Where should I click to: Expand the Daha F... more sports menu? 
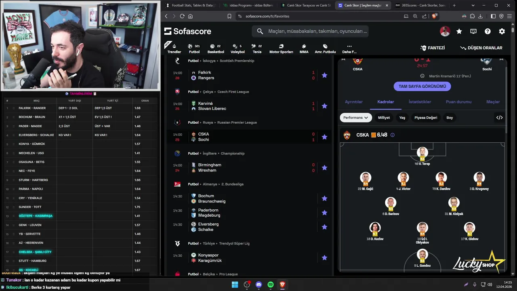[x=349, y=48]
